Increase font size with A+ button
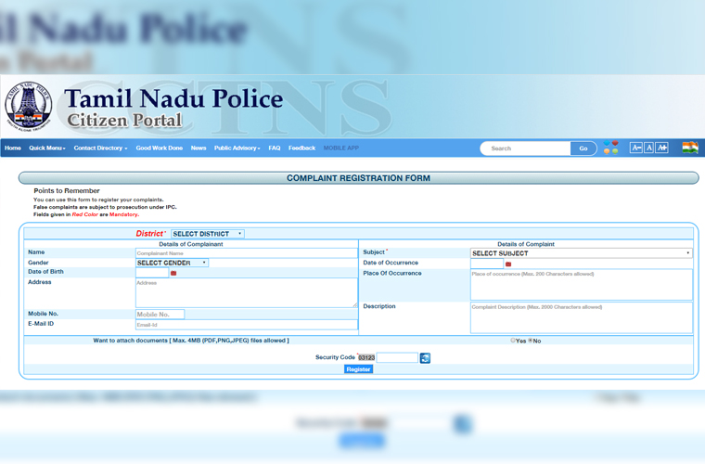Screen dimensions: 705x464 (661, 148)
